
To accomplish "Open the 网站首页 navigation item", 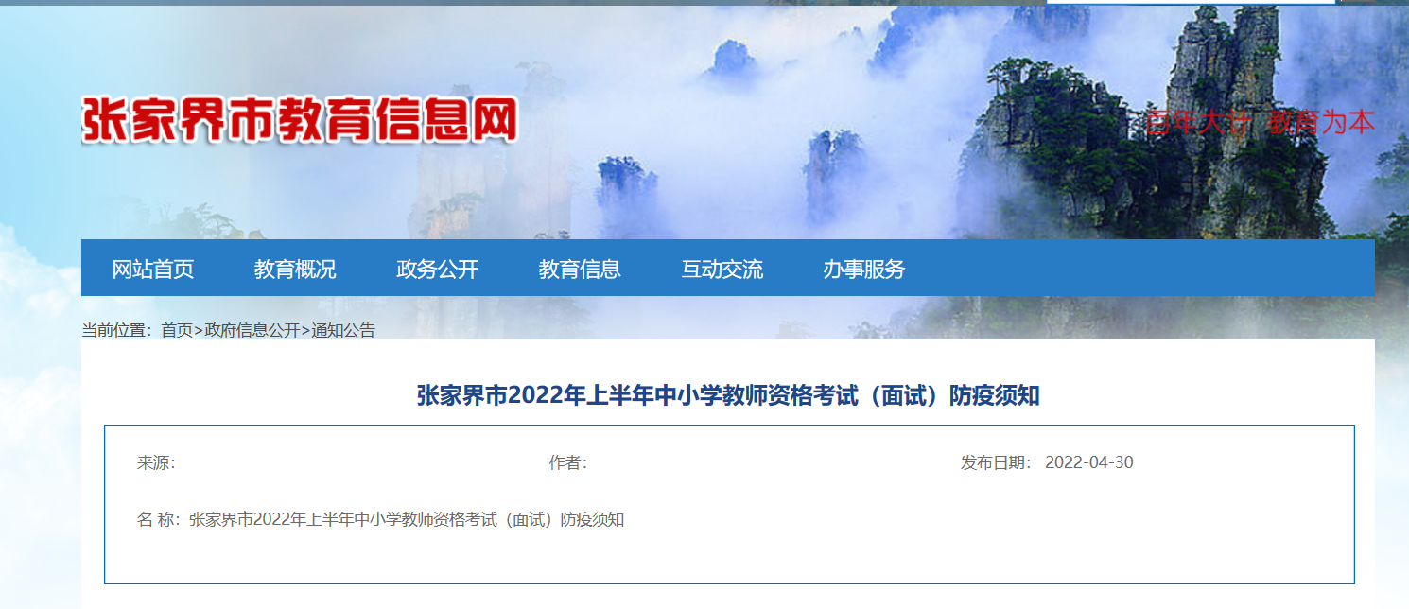I will pyautogui.click(x=153, y=270).
